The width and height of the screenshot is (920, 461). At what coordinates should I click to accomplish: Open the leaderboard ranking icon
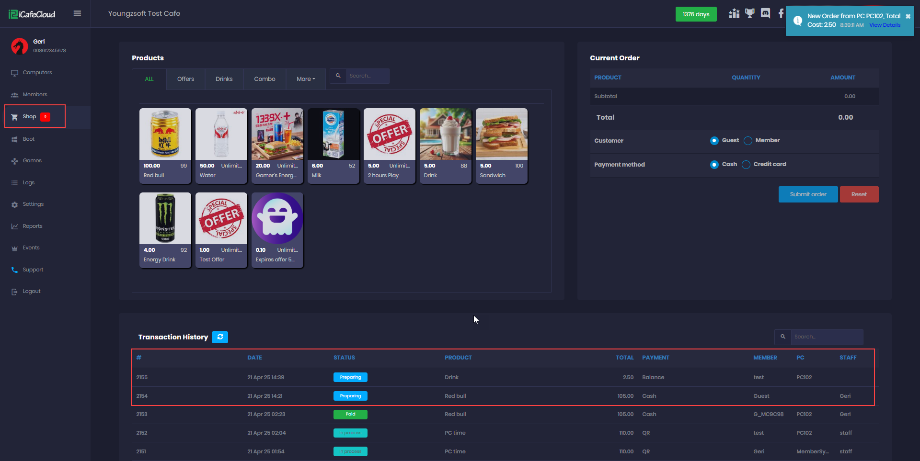734,14
